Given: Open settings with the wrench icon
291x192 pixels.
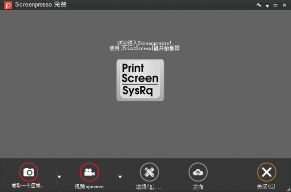Looking at the screenshot, I should (x=259, y=5).
